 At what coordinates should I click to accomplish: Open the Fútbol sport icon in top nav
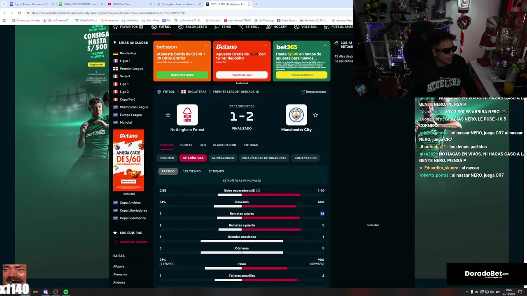point(154,27)
